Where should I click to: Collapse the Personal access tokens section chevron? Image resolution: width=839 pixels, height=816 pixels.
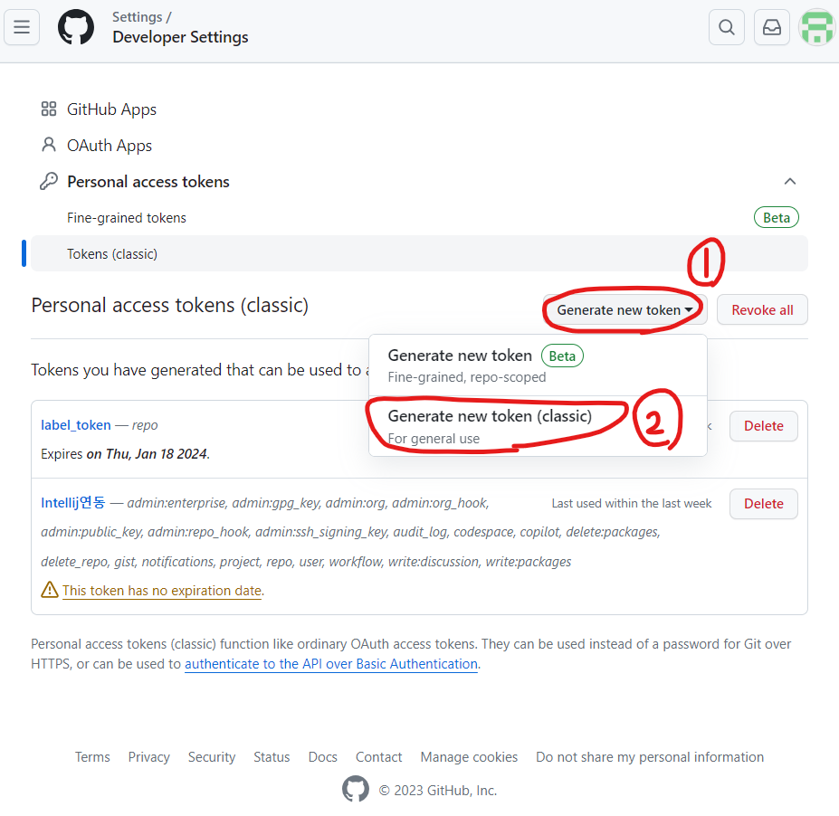[790, 181]
